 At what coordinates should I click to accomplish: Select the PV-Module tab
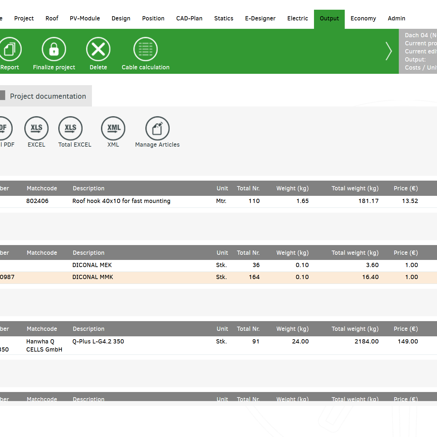point(85,18)
